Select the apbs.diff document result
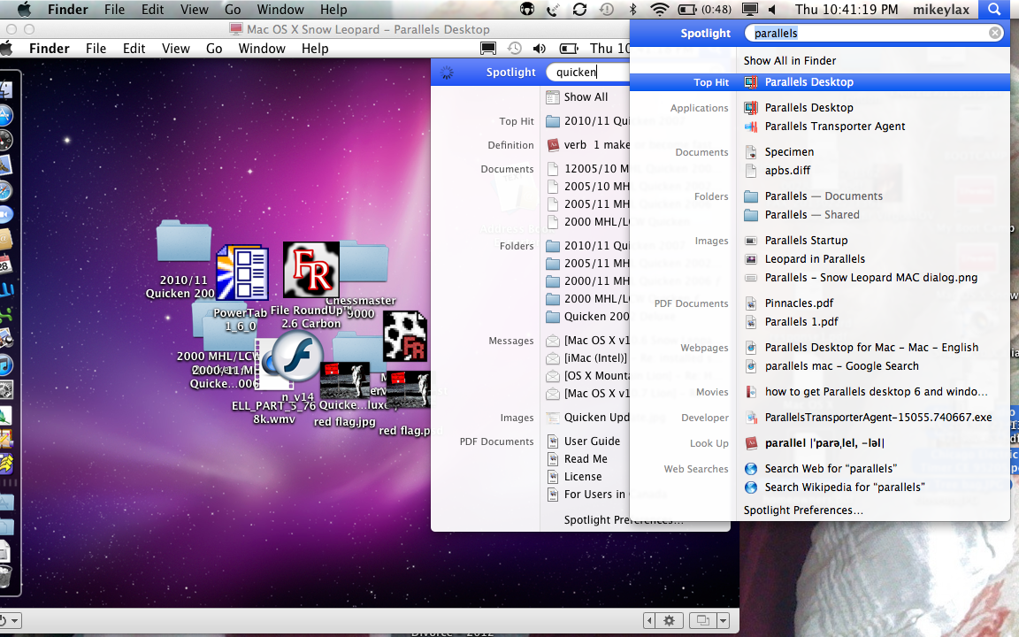The image size is (1019, 637). (787, 170)
